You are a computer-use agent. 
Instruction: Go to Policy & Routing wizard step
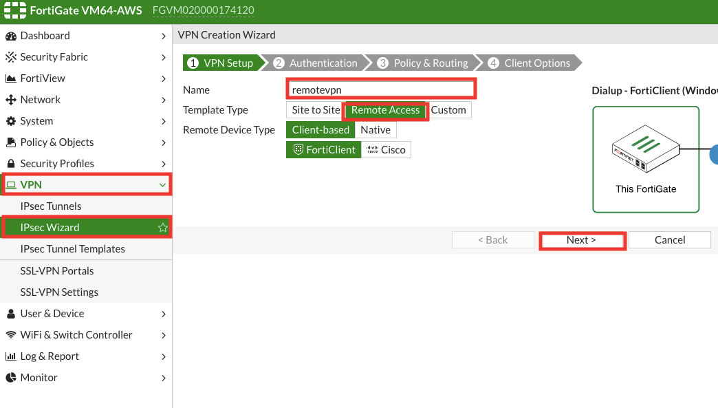point(425,63)
